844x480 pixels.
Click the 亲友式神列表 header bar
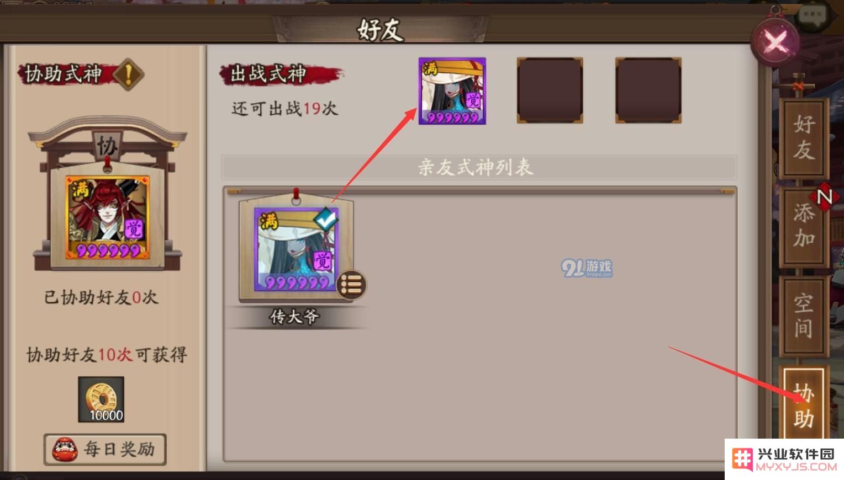click(x=479, y=167)
